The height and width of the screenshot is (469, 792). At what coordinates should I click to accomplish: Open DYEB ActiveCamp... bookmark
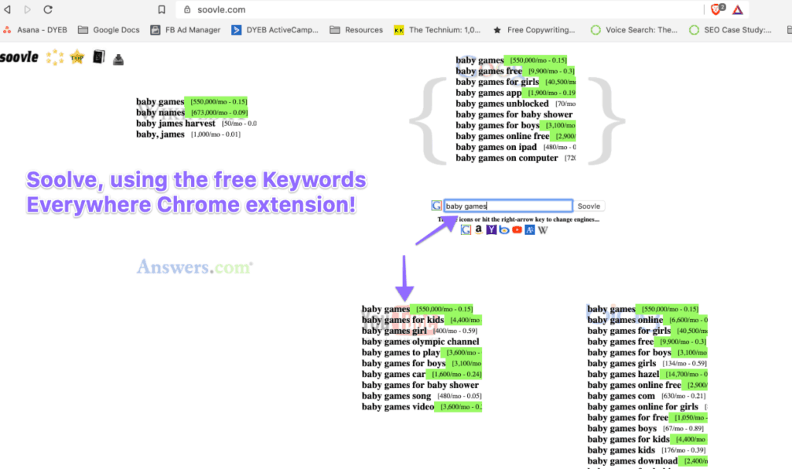[x=275, y=30]
